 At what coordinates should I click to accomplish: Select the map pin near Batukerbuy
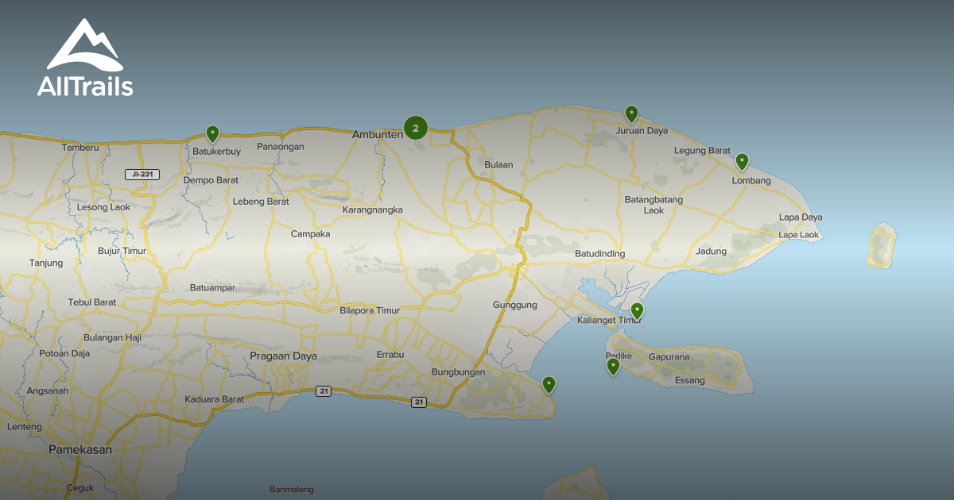(213, 133)
